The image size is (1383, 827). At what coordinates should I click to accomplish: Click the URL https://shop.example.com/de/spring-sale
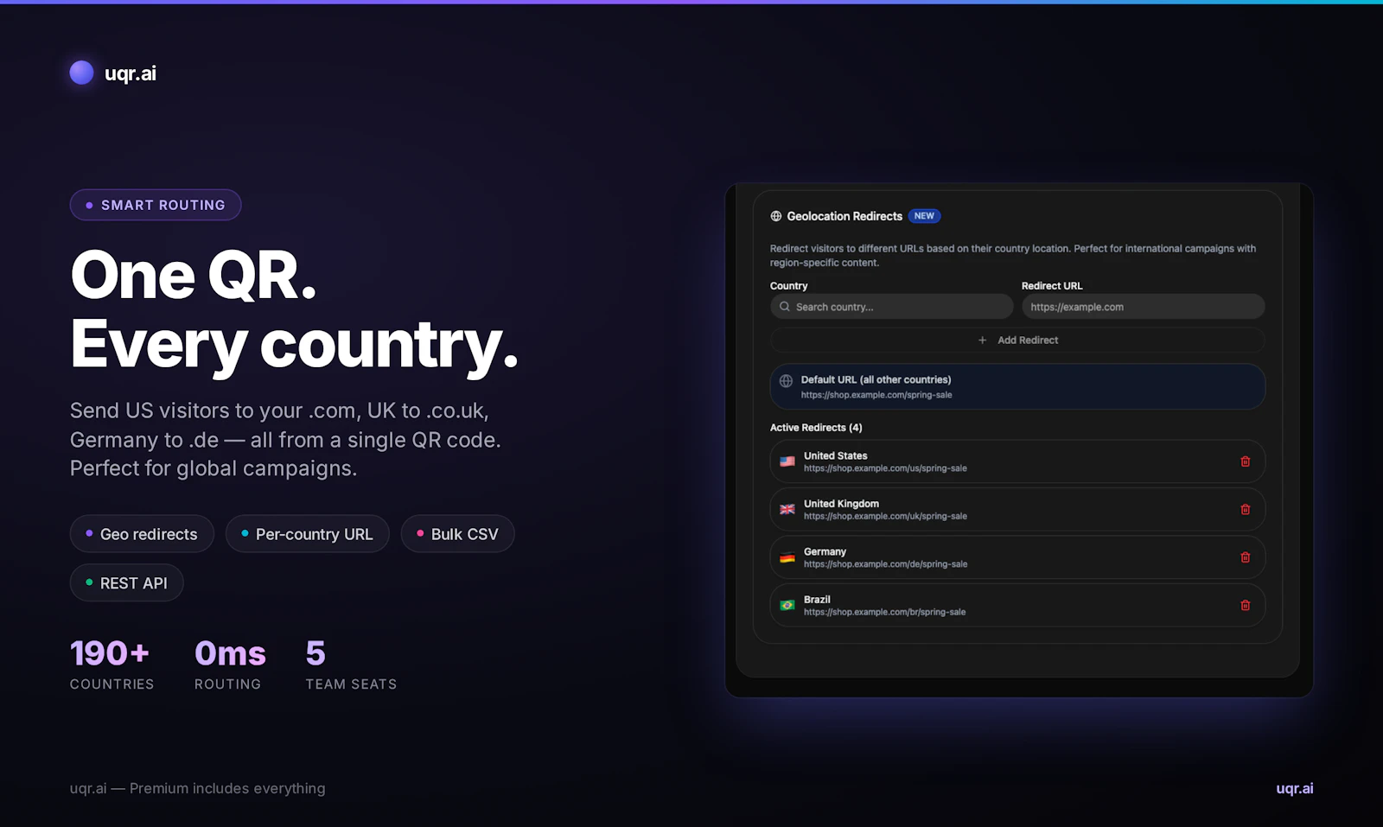pyautogui.click(x=885, y=564)
